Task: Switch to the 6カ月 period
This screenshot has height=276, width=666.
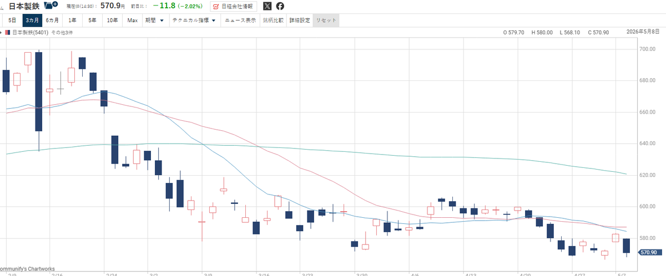Action: [52, 21]
